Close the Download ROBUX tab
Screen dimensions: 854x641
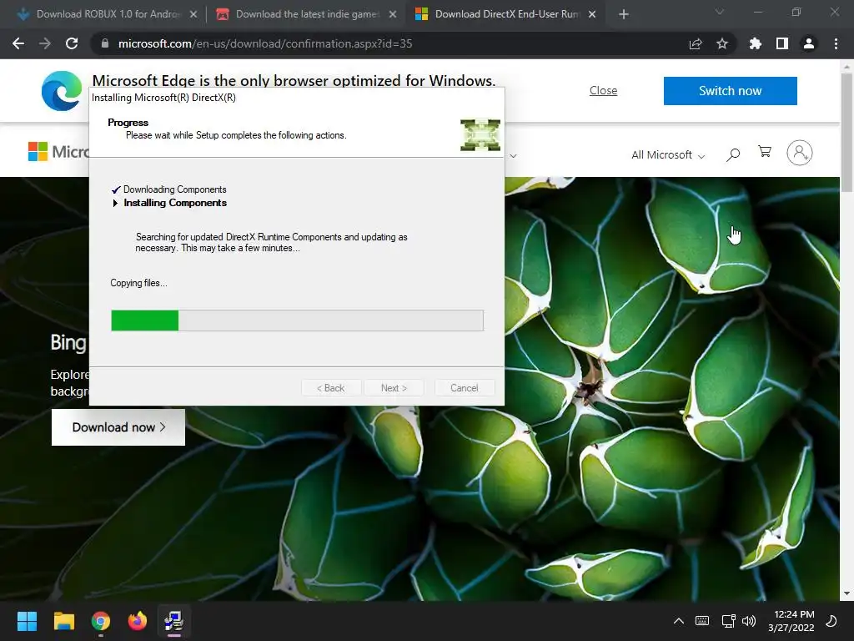point(193,15)
